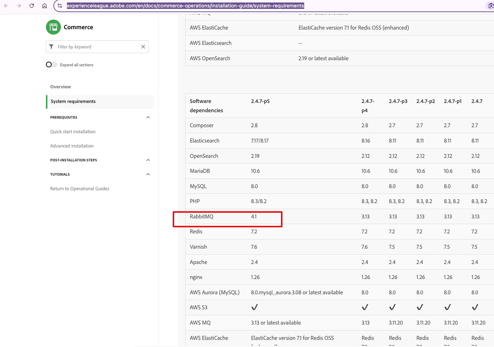Screen dimensions: 494x347
Task: Click AWS OpenSearch row in upper table
Action: pyautogui.click(x=210, y=58)
